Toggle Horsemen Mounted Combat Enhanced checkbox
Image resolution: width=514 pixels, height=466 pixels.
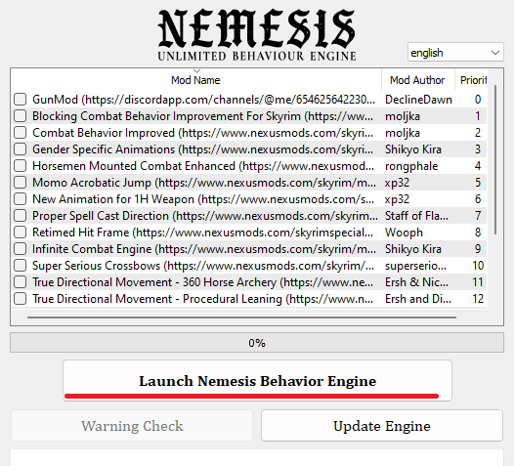[20, 165]
